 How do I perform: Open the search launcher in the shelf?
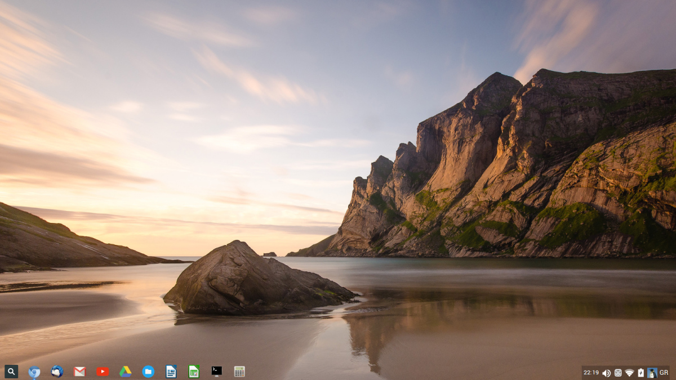click(11, 372)
